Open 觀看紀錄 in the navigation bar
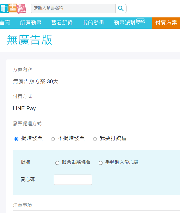Screen dimensions: 180x213 click(62, 23)
